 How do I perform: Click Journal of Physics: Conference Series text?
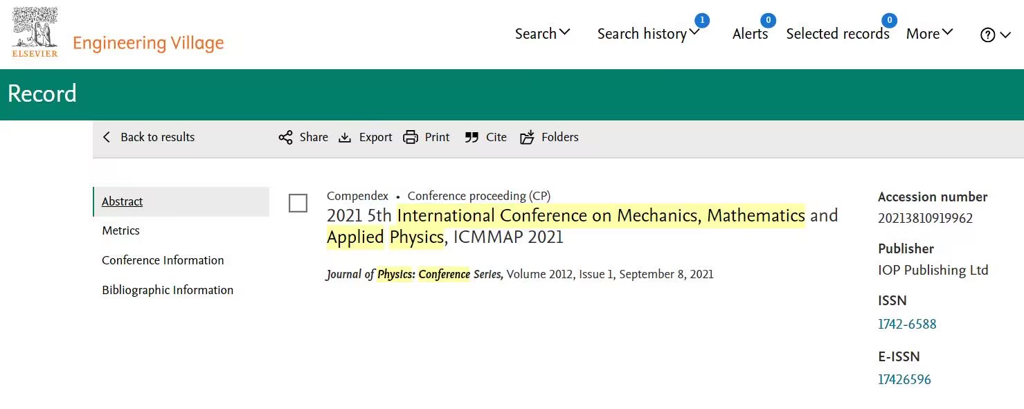coord(414,274)
